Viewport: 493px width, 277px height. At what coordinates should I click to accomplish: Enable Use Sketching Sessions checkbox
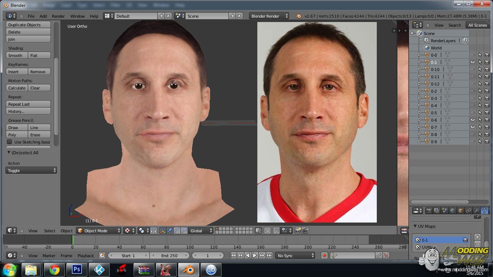coord(10,142)
